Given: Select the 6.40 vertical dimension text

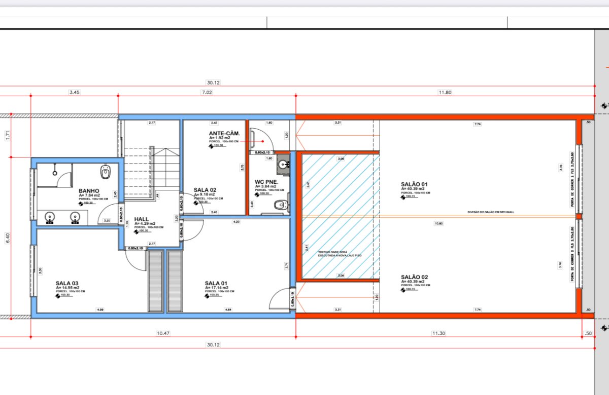Looking at the screenshot, I should (8, 238).
